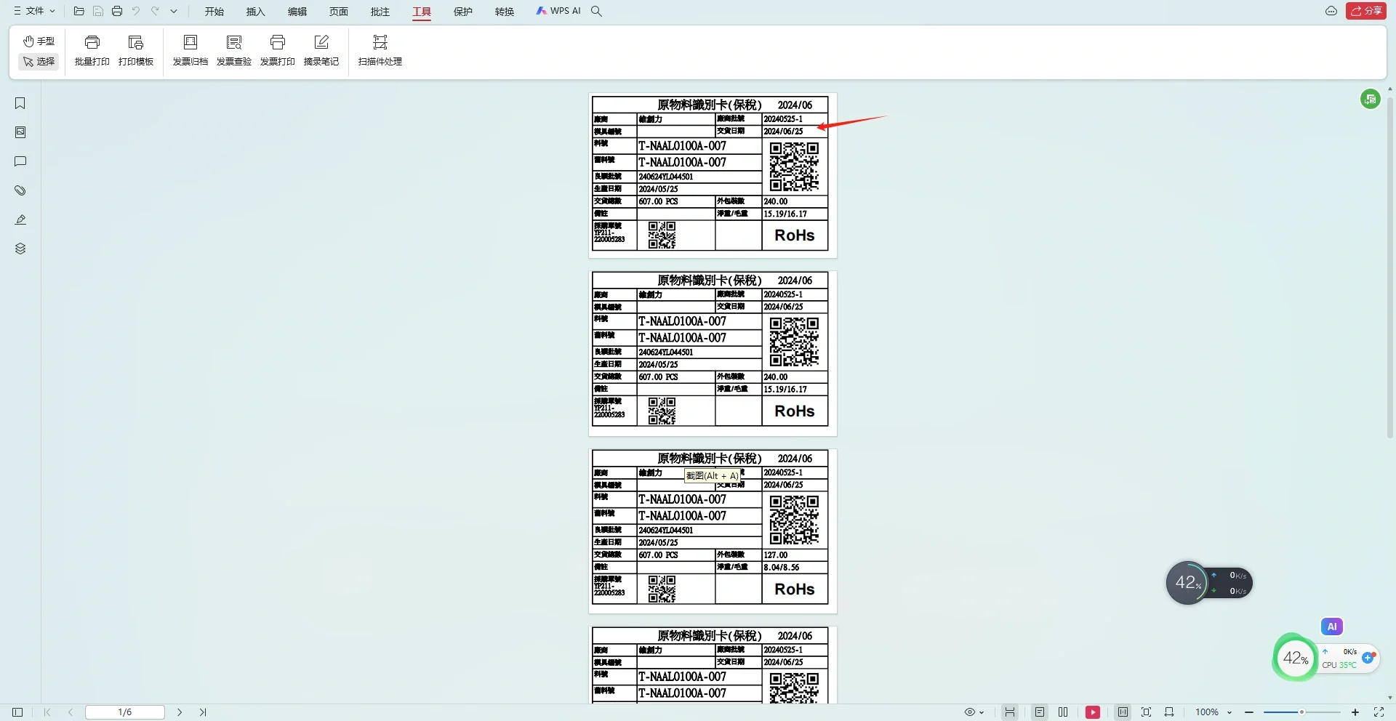Toggle the navigation pane icon in status bar
This screenshot has width=1396, height=721.
pyautogui.click(x=17, y=712)
